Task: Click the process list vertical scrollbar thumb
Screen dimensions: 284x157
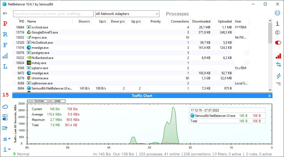Action: tap(270, 33)
